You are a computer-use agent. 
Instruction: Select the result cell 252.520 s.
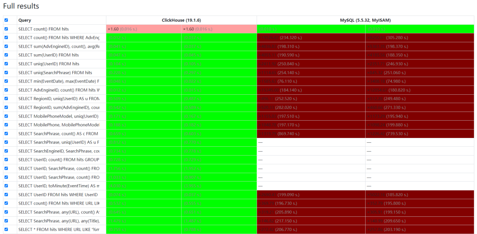pos(311,99)
